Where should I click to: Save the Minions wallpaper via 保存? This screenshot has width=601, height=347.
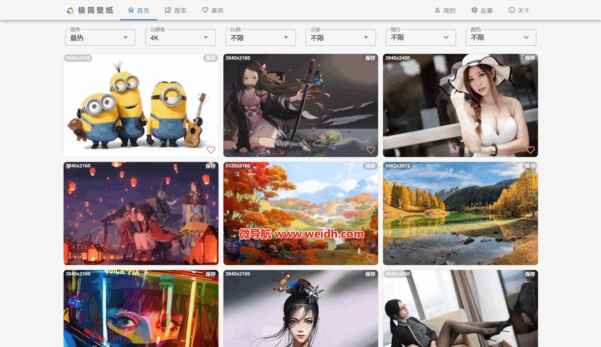[x=211, y=58]
